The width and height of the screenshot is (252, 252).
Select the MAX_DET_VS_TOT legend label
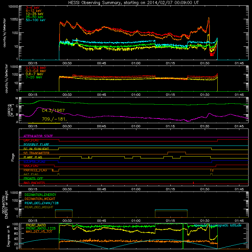(x=39, y=232)
